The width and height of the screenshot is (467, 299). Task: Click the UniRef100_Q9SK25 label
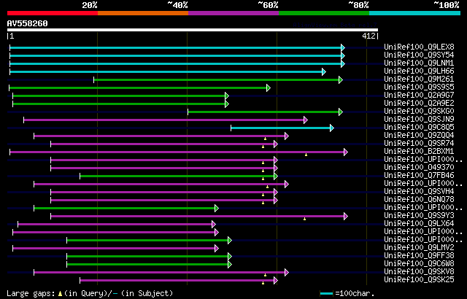click(x=419, y=280)
